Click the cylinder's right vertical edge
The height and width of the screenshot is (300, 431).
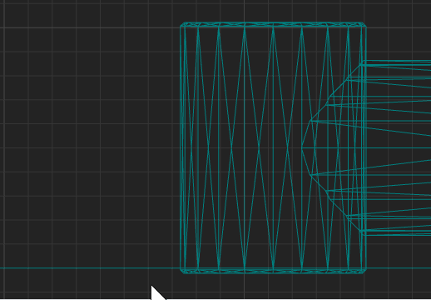366,147
